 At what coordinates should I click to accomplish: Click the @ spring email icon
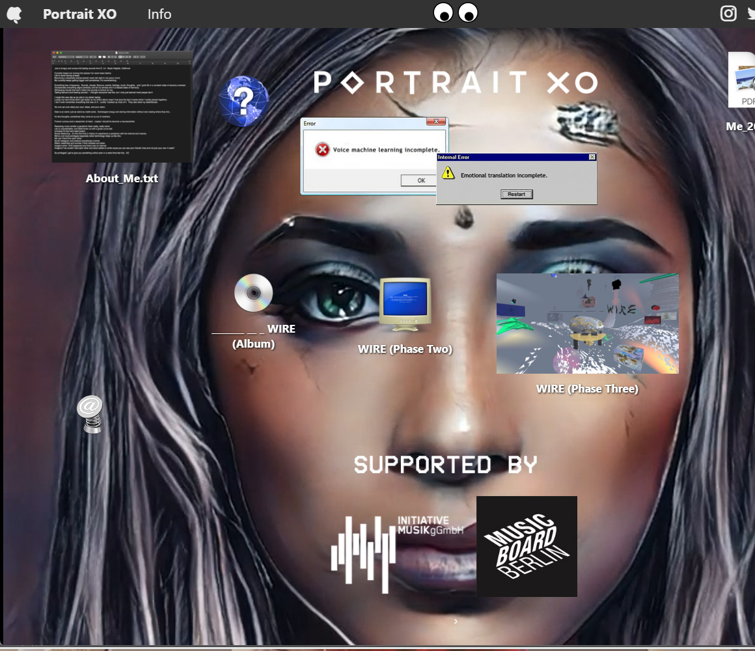(90, 415)
